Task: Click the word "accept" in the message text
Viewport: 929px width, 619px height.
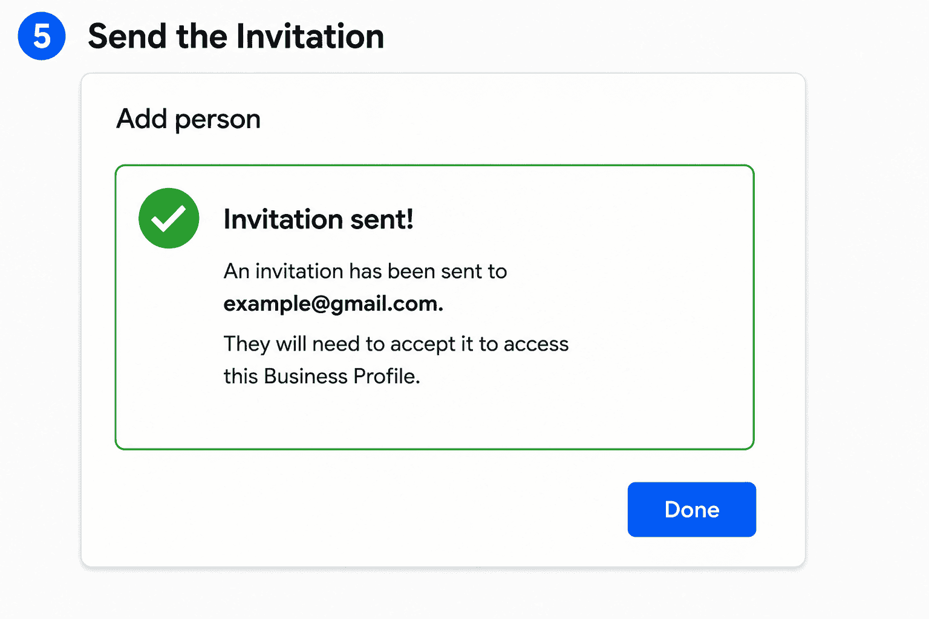Action: 423,345
